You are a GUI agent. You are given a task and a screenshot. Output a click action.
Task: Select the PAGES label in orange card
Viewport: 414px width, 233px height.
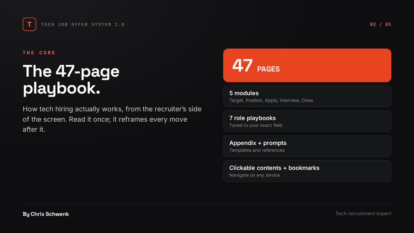[268, 69]
